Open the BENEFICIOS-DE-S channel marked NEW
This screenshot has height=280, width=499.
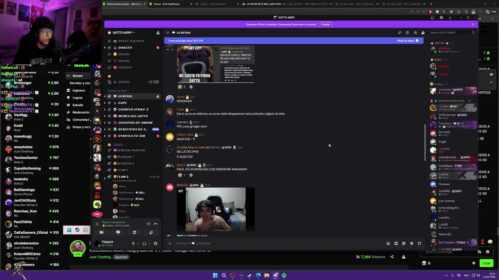[133, 129]
